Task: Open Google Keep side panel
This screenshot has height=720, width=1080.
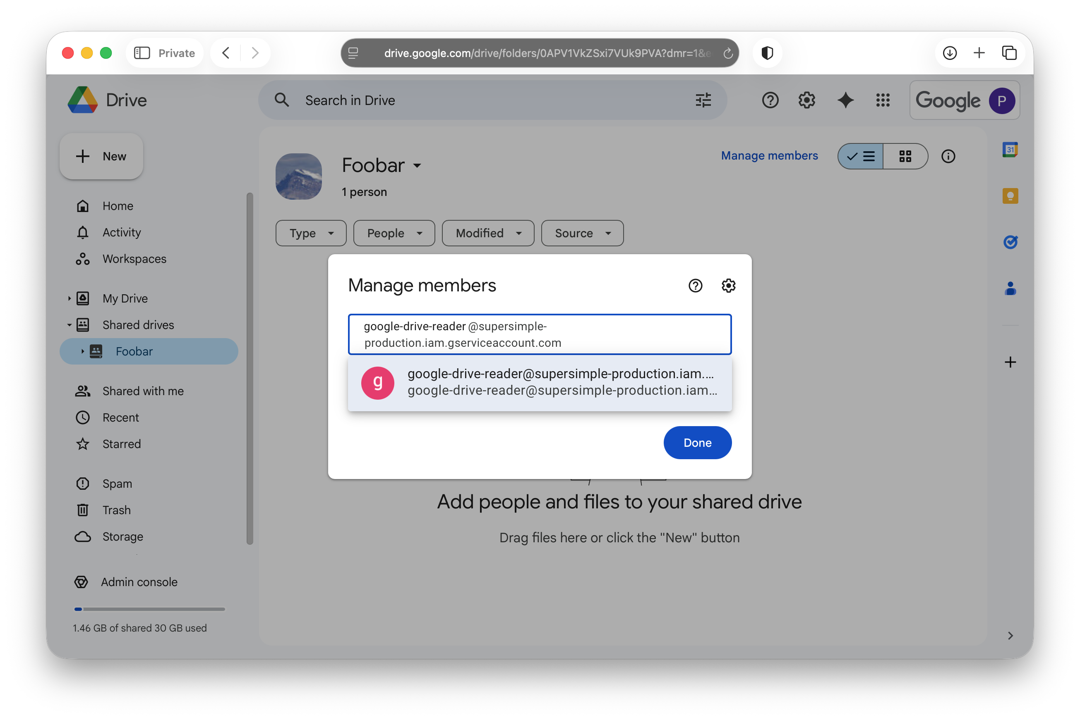Action: click(x=1010, y=196)
